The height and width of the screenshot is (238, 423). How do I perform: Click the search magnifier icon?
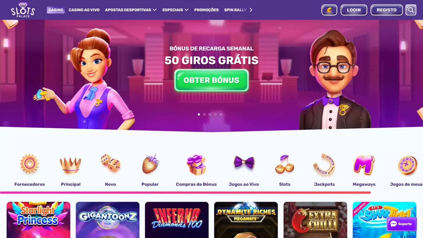(x=411, y=10)
